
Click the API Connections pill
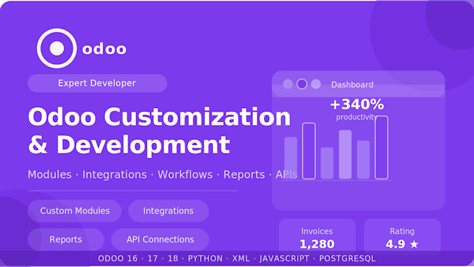[x=160, y=240]
